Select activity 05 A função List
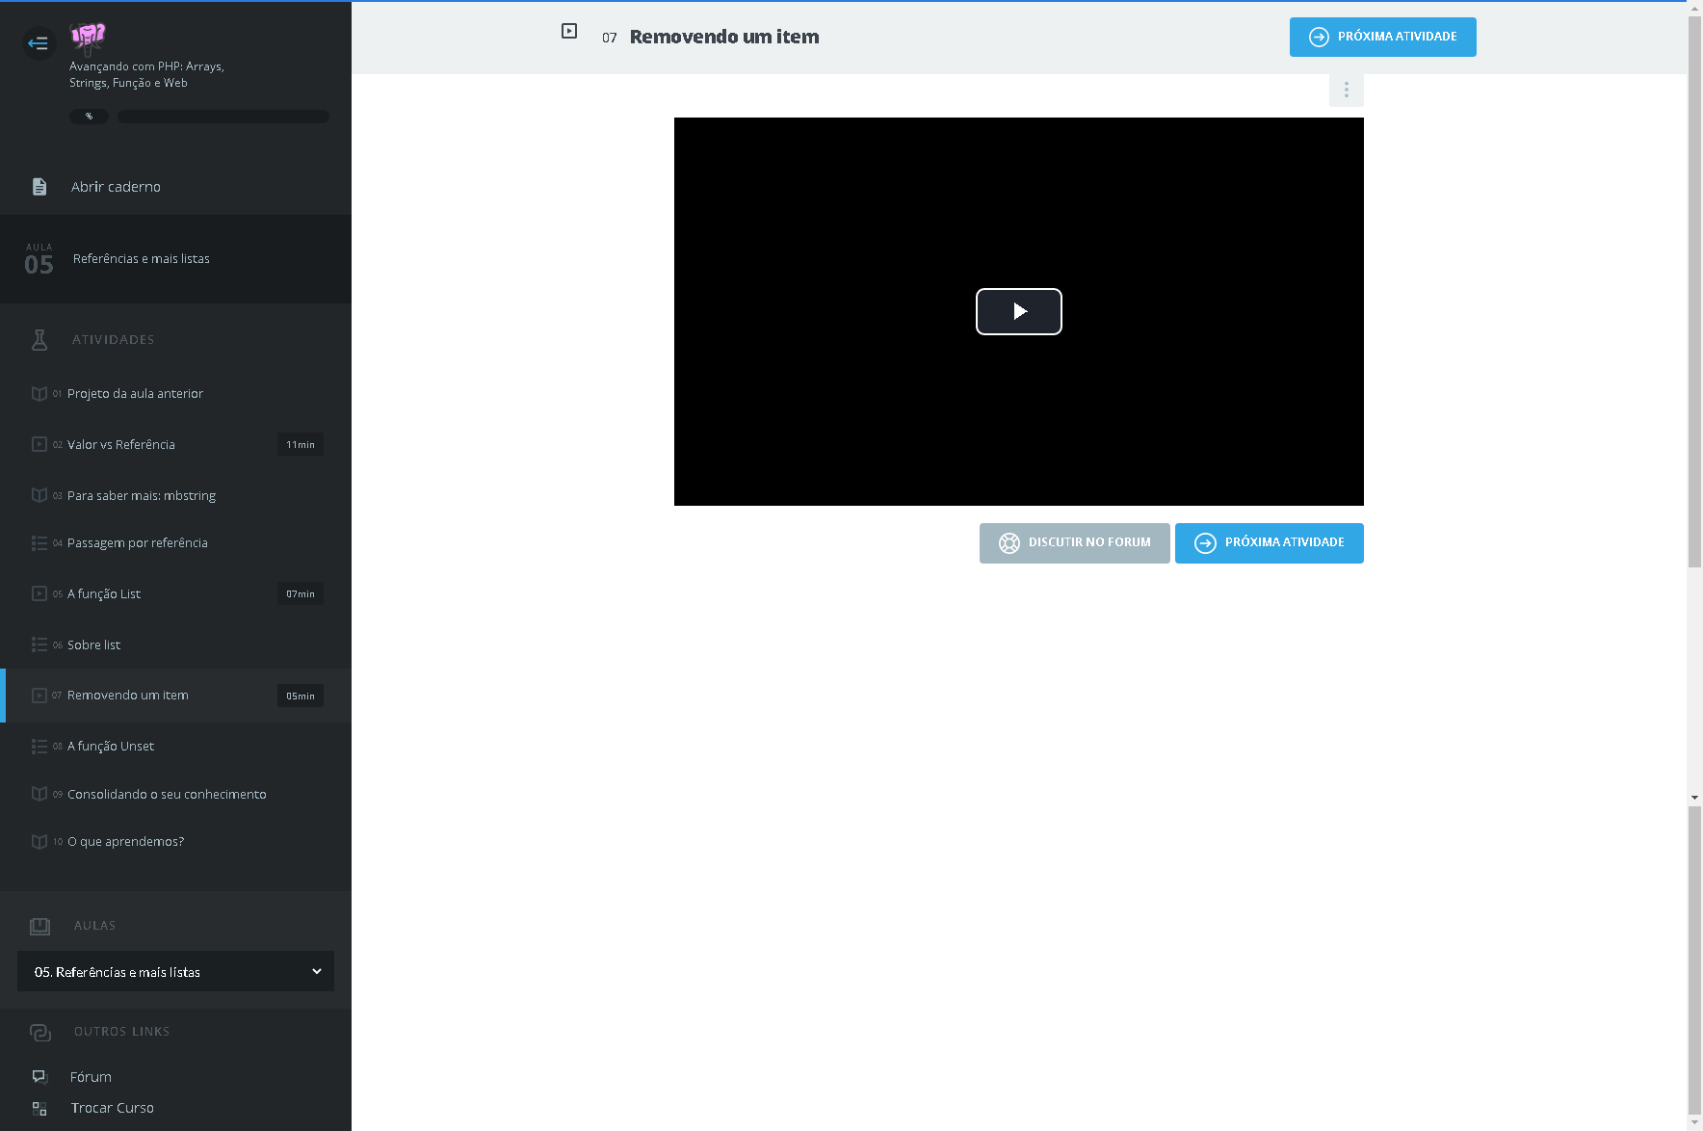The height and width of the screenshot is (1131, 1703). pyautogui.click(x=104, y=594)
